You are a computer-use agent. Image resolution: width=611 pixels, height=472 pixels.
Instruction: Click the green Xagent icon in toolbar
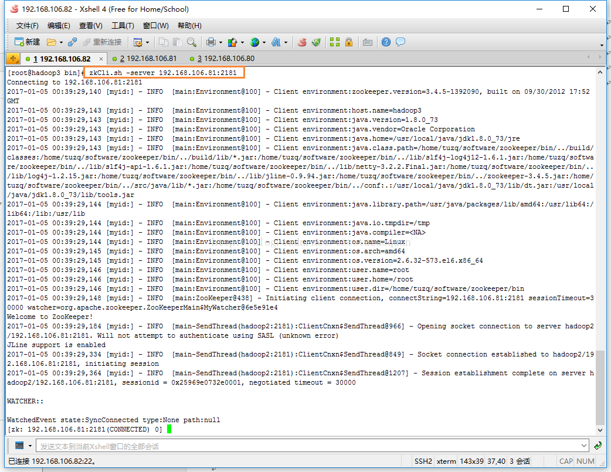point(316,42)
